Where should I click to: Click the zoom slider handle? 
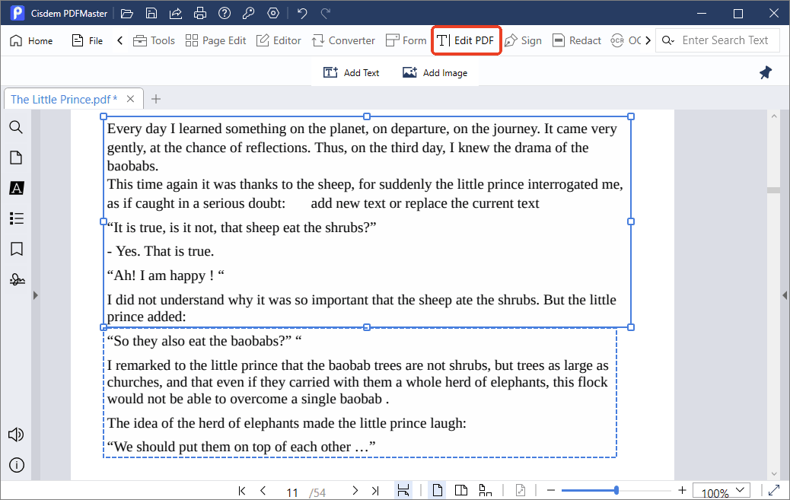pos(616,490)
